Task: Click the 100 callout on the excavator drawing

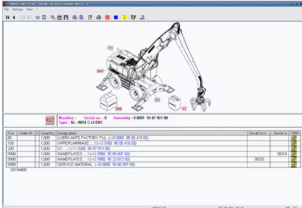Action: coord(110,48)
